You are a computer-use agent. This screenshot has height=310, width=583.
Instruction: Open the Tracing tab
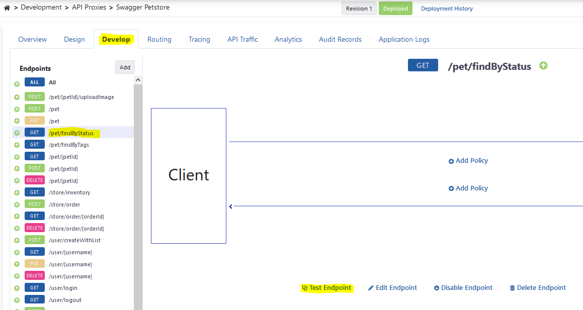[x=199, y=39]
